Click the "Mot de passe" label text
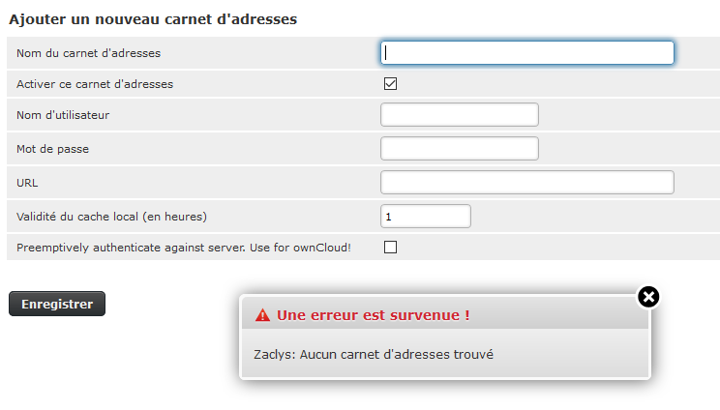 click(53, 149)
